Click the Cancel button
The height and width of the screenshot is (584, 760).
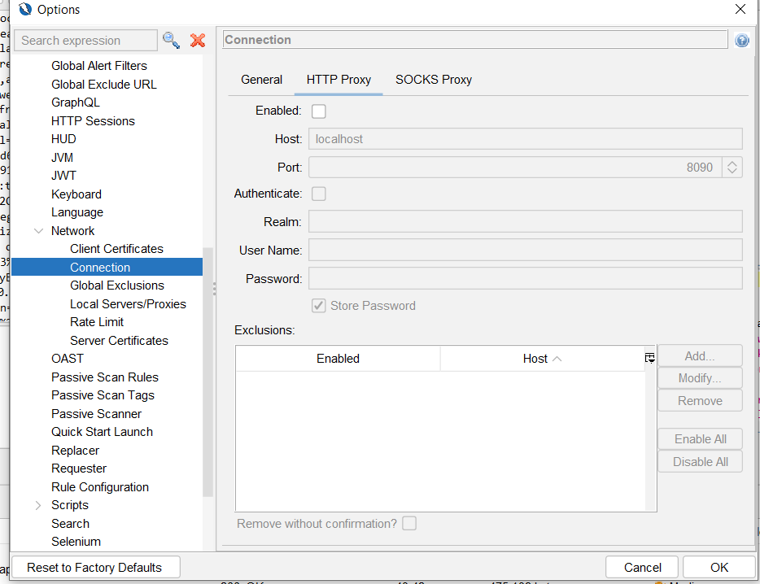(x=642, y=568)
